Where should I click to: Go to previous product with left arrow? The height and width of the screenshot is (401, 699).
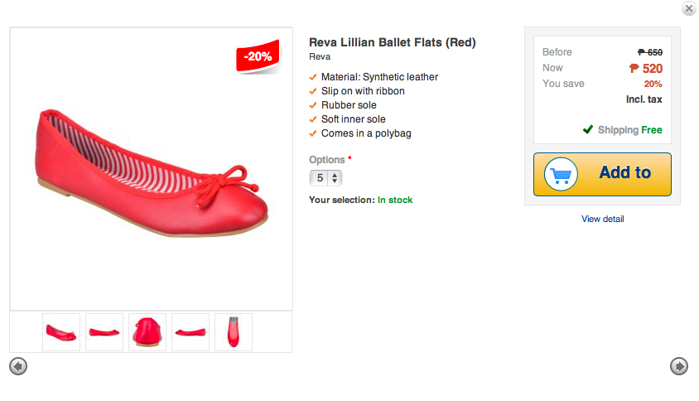coord(18,366)
